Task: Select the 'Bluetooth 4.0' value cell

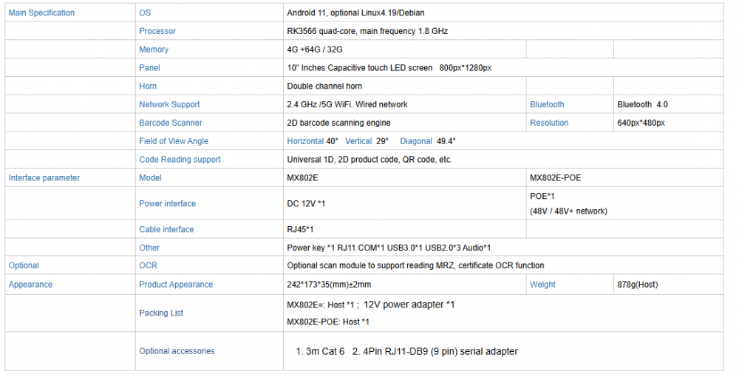Action: [x=642, y=105]
